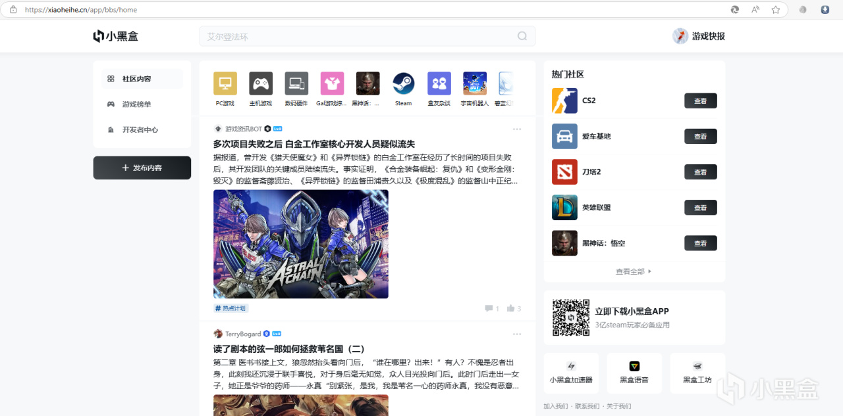The height and width of the screenshot is (416, 843).
Task: Click the CS2 community icon
Action: click(564, 101)
